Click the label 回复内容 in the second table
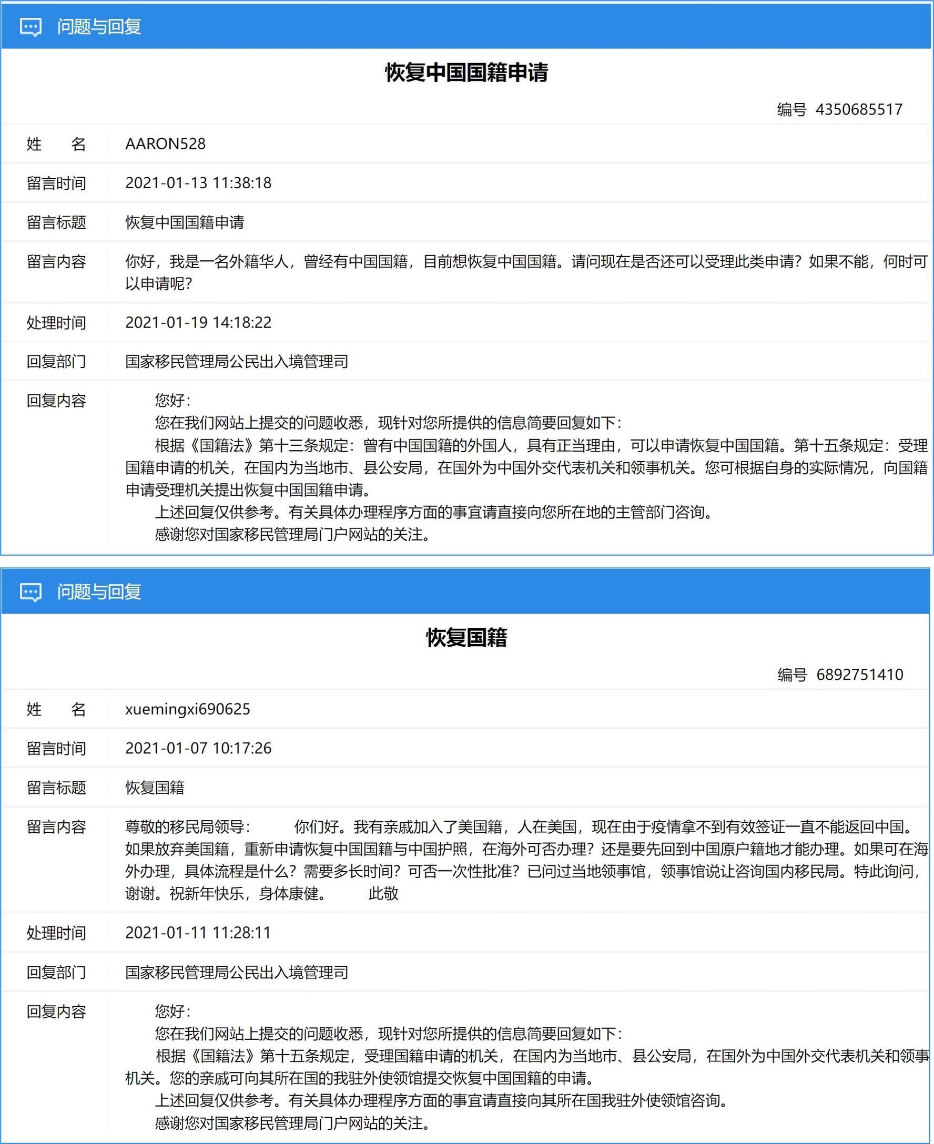Image resolution: width=934 pixels, height=1144 pixels. (x=56, y=1012)
